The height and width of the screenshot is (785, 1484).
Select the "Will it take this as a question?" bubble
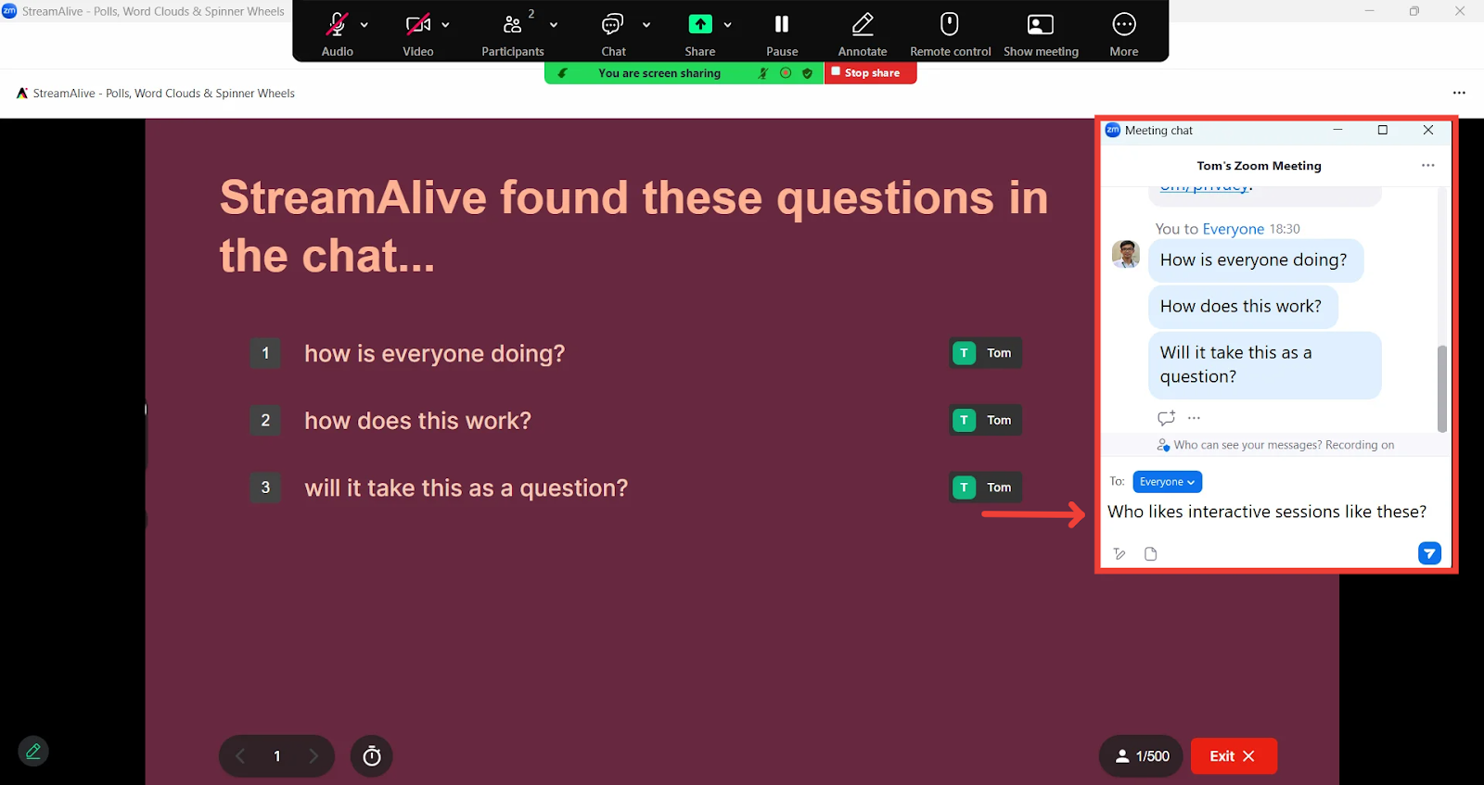[x=1265, y=365]
